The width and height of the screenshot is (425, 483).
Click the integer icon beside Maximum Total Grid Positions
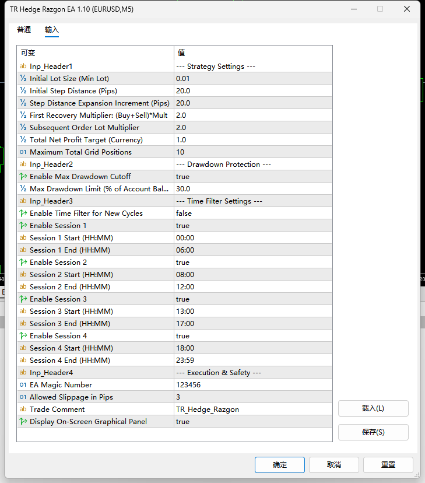pos(23,152)
